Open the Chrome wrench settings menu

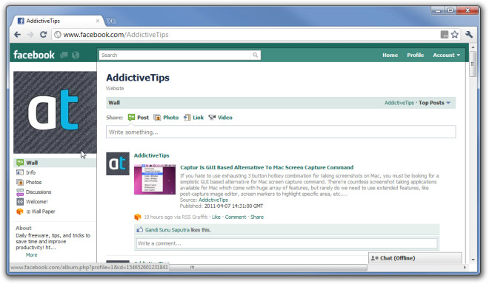tap(469, 35)
